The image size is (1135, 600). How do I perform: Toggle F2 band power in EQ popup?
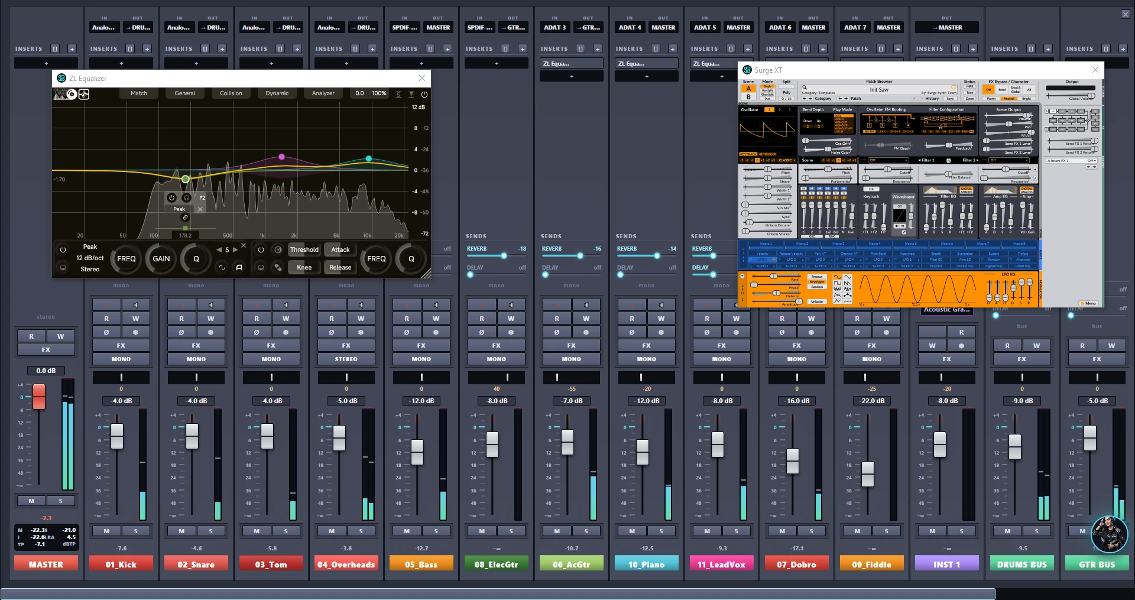click(171, 198)
